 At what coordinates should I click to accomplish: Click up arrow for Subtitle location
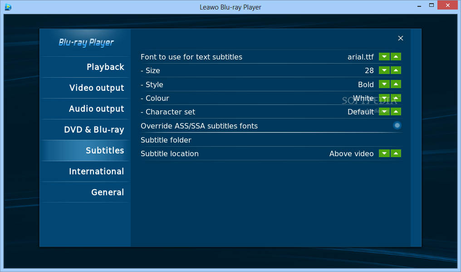tap(396, 153)
